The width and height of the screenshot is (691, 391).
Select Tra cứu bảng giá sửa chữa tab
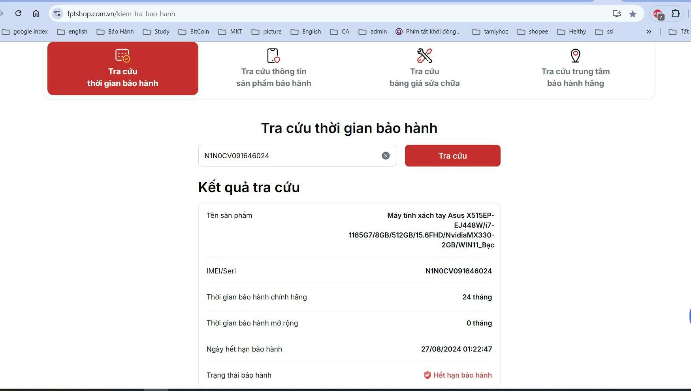pyautogui.click(x=425, y=68)
